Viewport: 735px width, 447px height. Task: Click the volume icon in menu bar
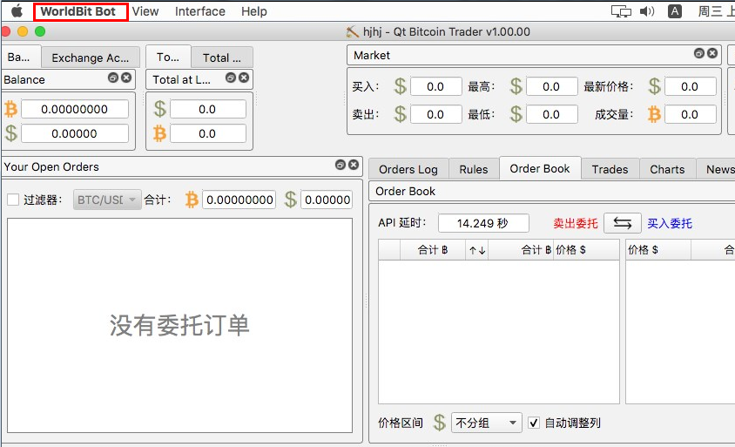pos(647,11)
